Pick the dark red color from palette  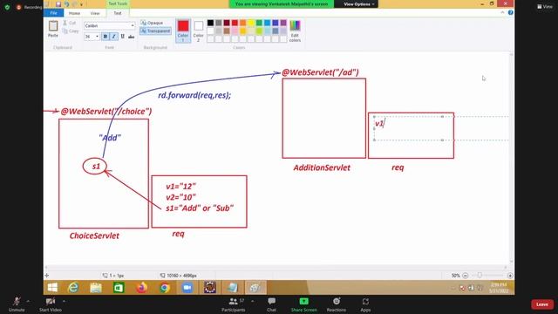click(227, 23)
